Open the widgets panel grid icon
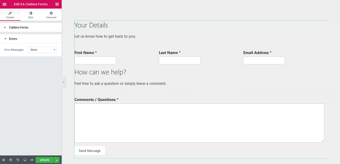The image size is (340, 164). click(58, 4)
